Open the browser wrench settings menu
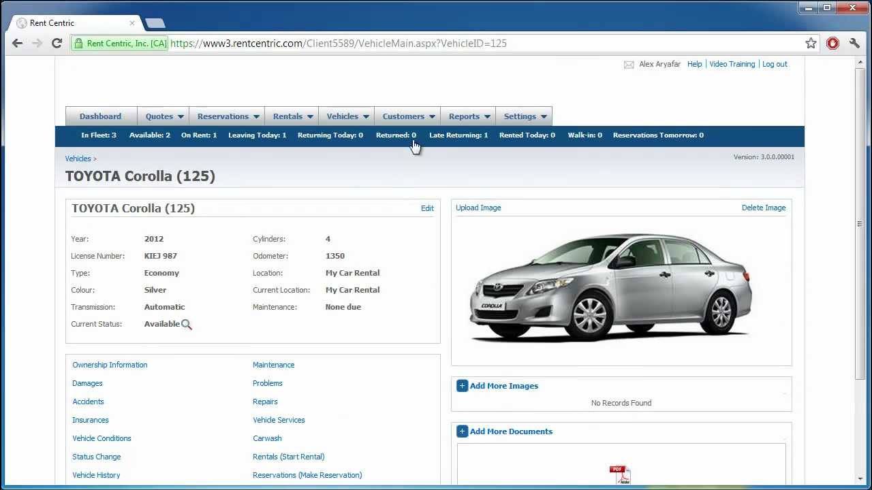This screenshot has width=872, height=490. [x=854, y=44]
